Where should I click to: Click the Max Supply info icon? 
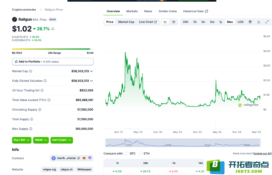click(31, 129)
